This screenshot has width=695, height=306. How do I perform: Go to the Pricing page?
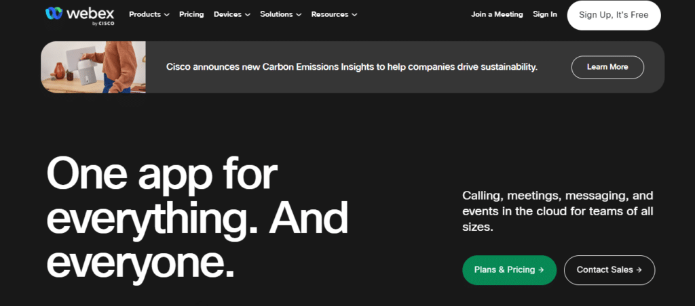[x=191, y=14]
